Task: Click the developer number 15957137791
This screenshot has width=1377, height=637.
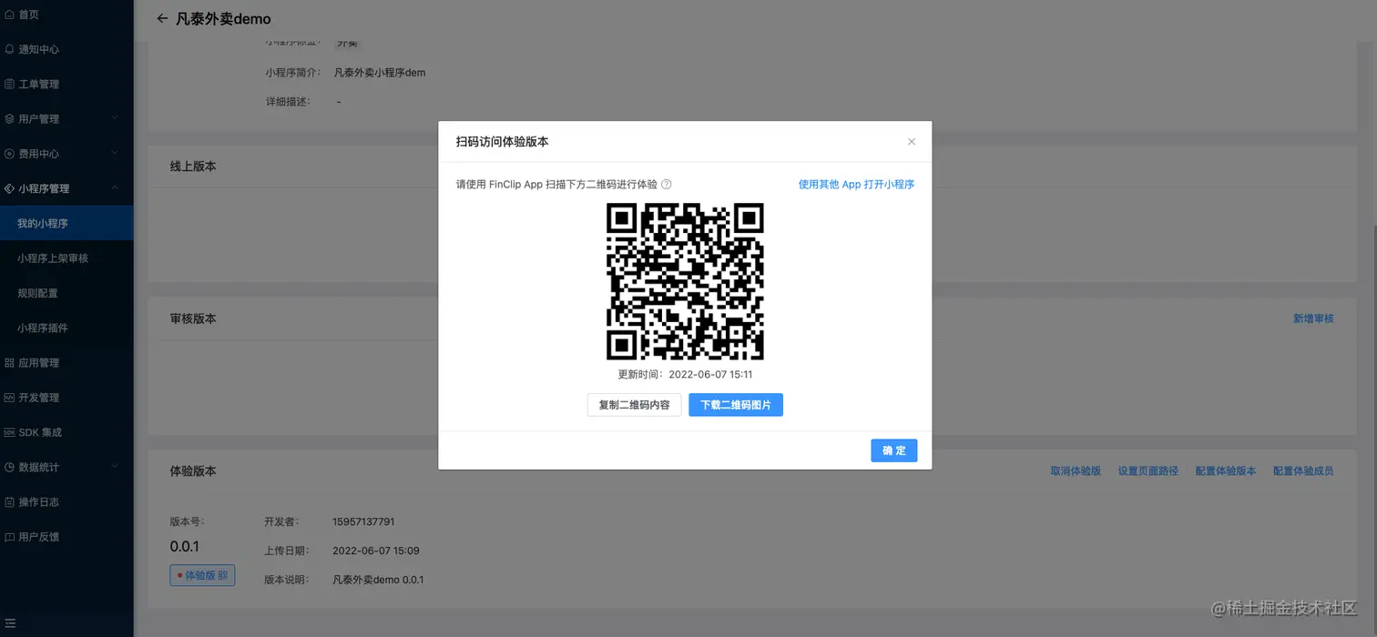Action: 363,521
